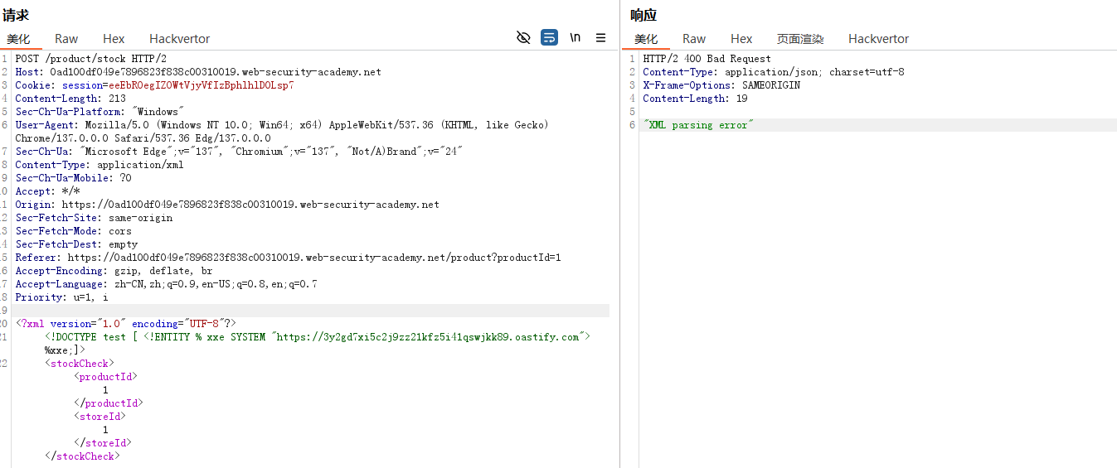Viewport: 1117px width, 468px height.
Task: Click the Content-Length: 213 header
Action: pos(70,99)
